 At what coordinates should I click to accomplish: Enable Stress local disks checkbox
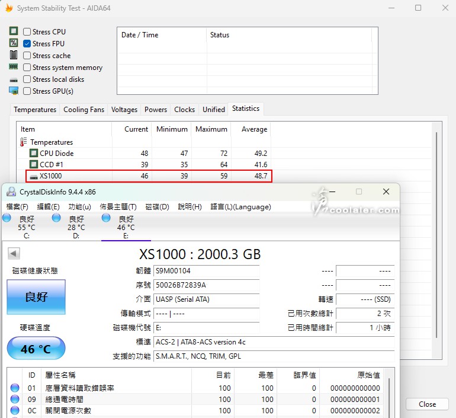click(27, 79)
